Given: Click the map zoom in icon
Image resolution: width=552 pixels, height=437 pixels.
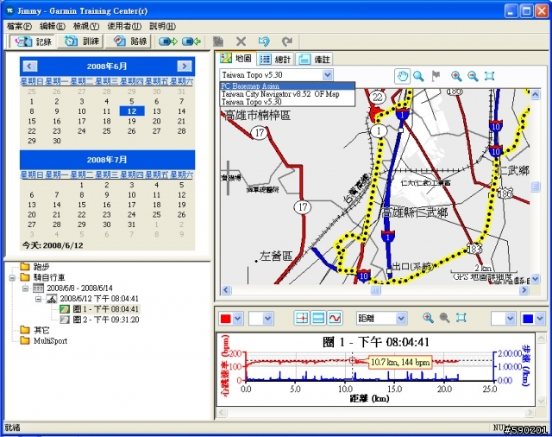Looking at the screenshot, I should tap(456, 76).
